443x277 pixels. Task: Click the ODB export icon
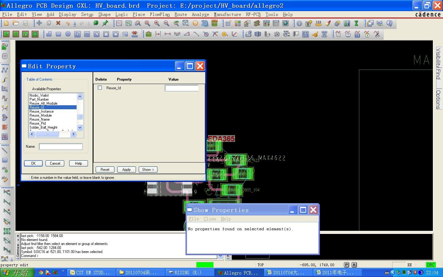pyautogui.click(x=248, y=34)
